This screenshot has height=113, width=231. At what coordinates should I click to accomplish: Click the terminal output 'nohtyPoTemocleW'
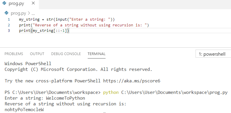(x=24, y=110)
